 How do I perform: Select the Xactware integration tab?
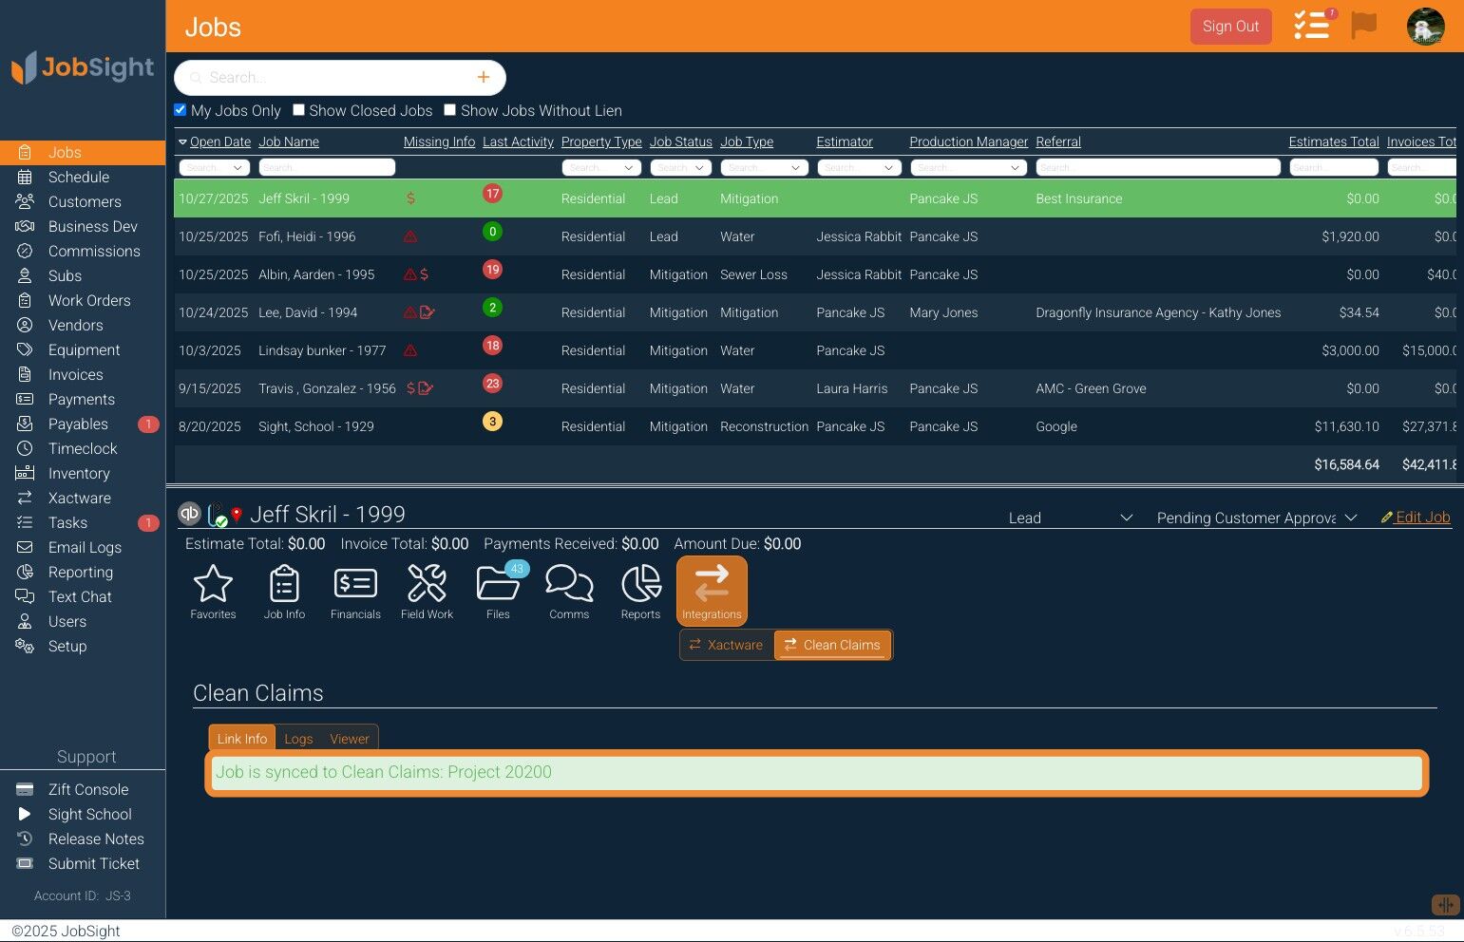pyautogui.click(x=727, y=645)
